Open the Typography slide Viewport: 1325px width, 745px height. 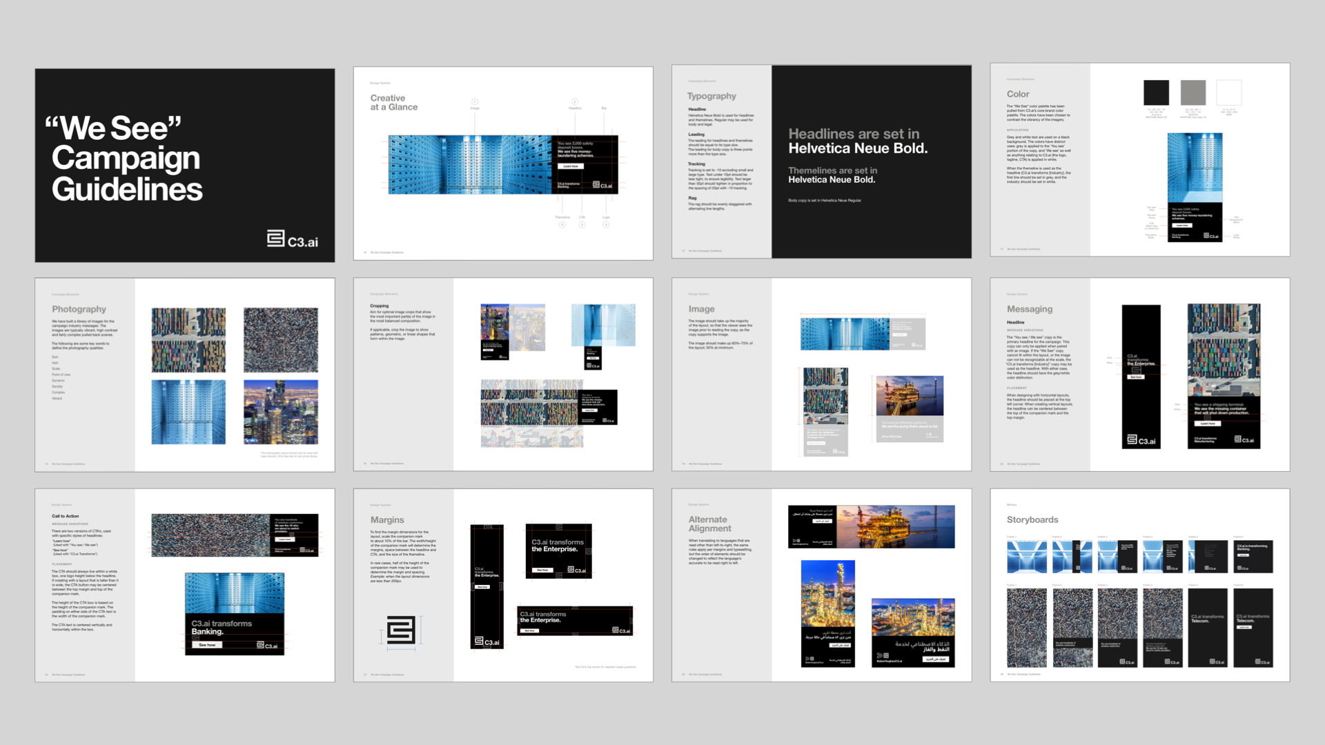(821, 162)
